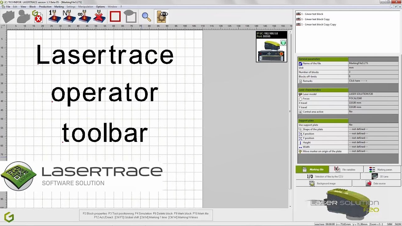The image size is (402, 226).
Task: Switch to the File variables tab
Action: coord(346,169)
